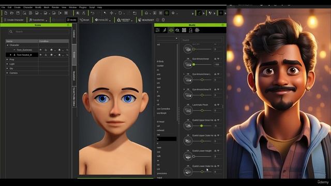Screen dimensions: 331x186
Task: Open the checkerboard Material tab in Modify
Action: (184, 30)
